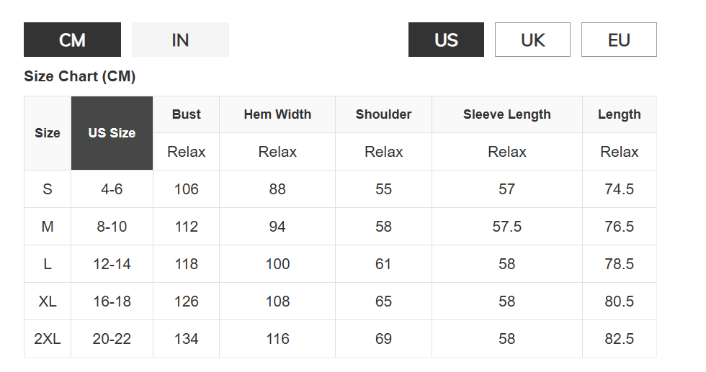Click the Length column header
Viewport: 706px width, 372px height.
click(x=619, y=114)
